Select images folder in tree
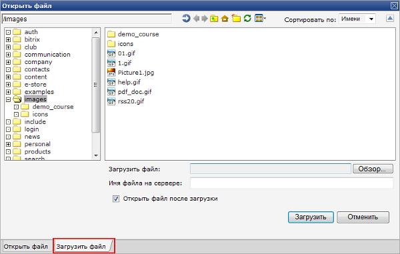Screen dimensions: 400x254 tap(35, 99)
